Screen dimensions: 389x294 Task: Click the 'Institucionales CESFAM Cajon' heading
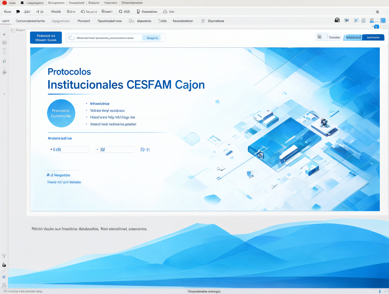click(x=126, y=85)
